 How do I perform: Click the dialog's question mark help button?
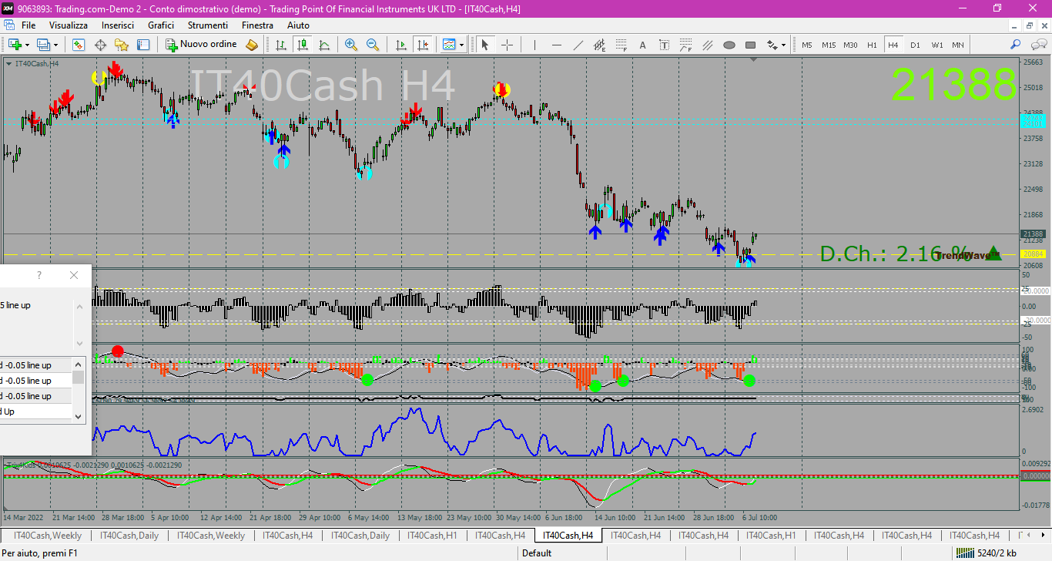pyautogui.click(x=39, y=275)
